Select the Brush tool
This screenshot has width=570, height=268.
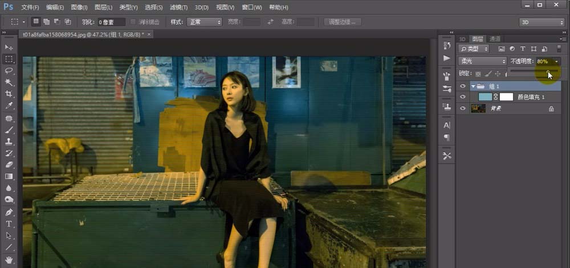9,130
